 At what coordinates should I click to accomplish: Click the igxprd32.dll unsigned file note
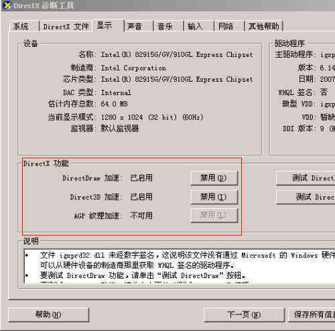pyautogui.click(x=187, y=255)
